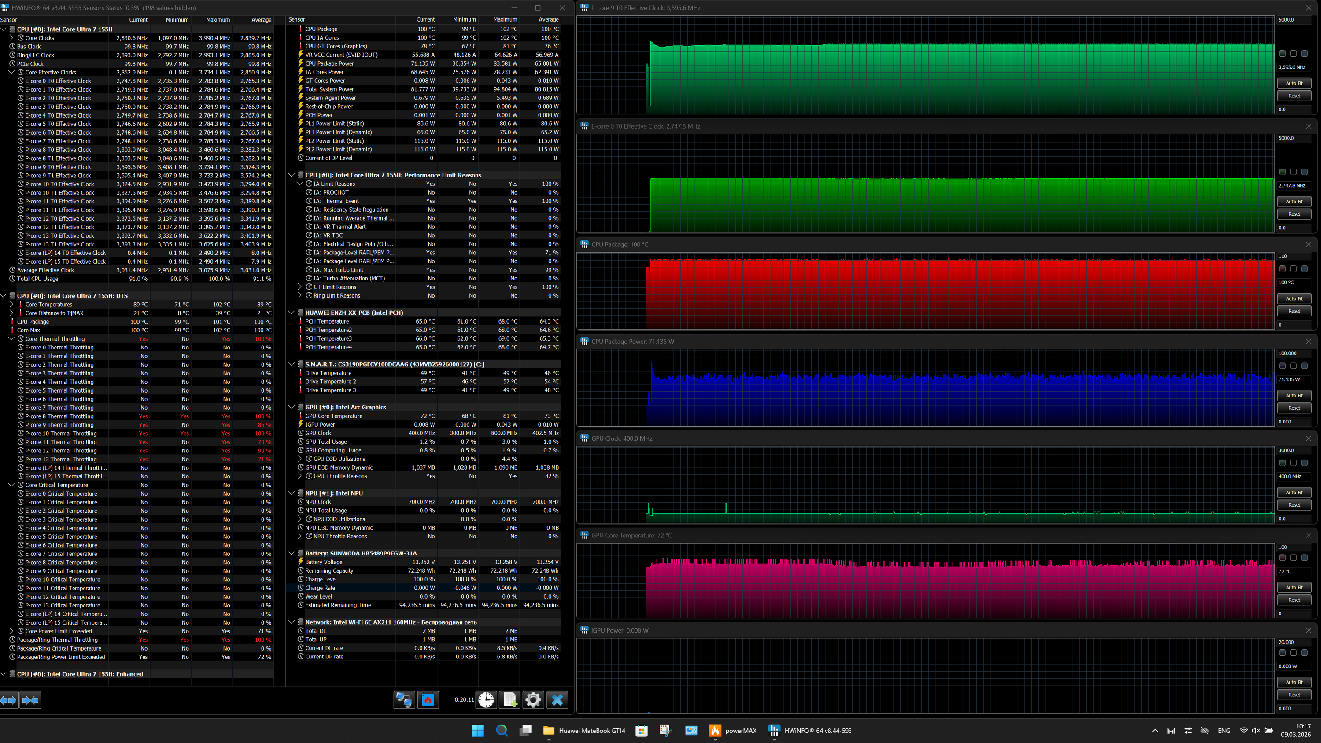Click Reset on GPU Core Temperature graph
Image resolution: width=1321 pixels, height=743 pixels.
click(x=1294, y=600)
